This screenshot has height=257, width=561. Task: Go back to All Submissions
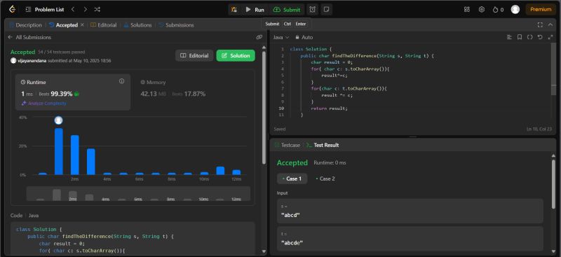pos(29,37)
